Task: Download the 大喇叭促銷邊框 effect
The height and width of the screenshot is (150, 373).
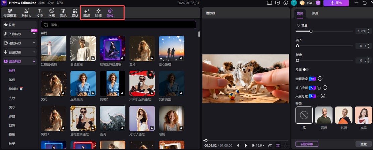Action: (x=152, y=93)
